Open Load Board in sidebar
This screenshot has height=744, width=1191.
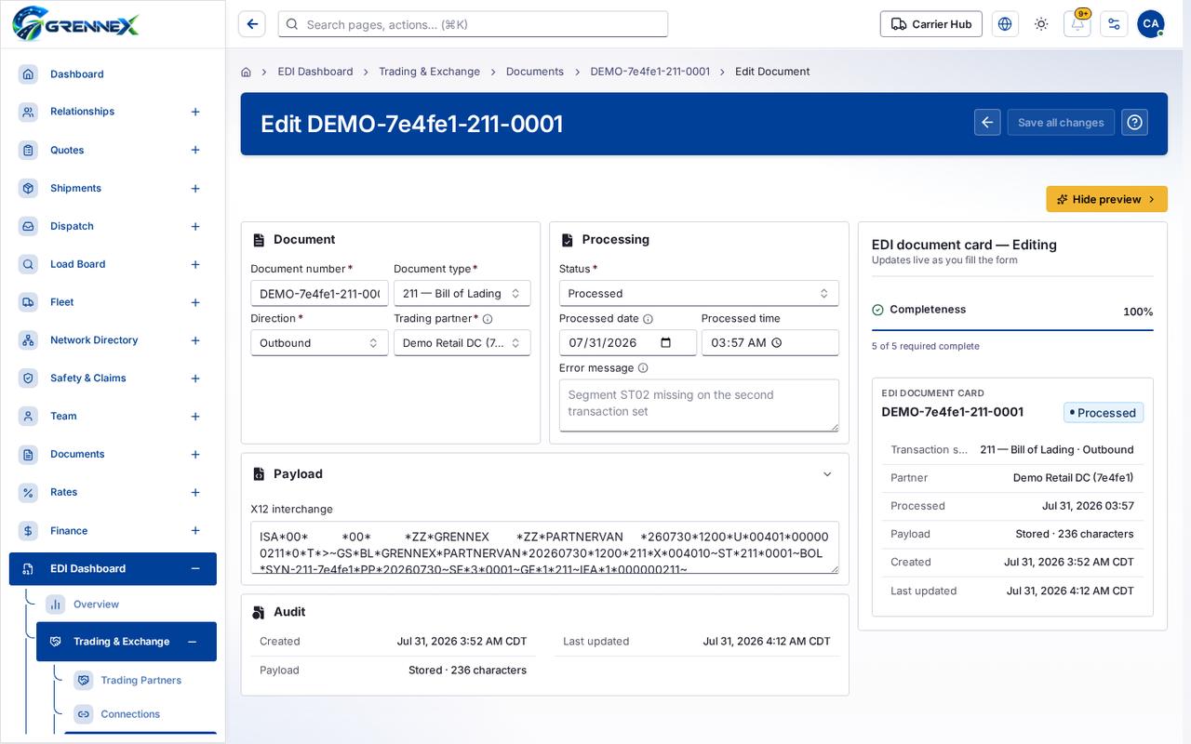tap(77, 264)
